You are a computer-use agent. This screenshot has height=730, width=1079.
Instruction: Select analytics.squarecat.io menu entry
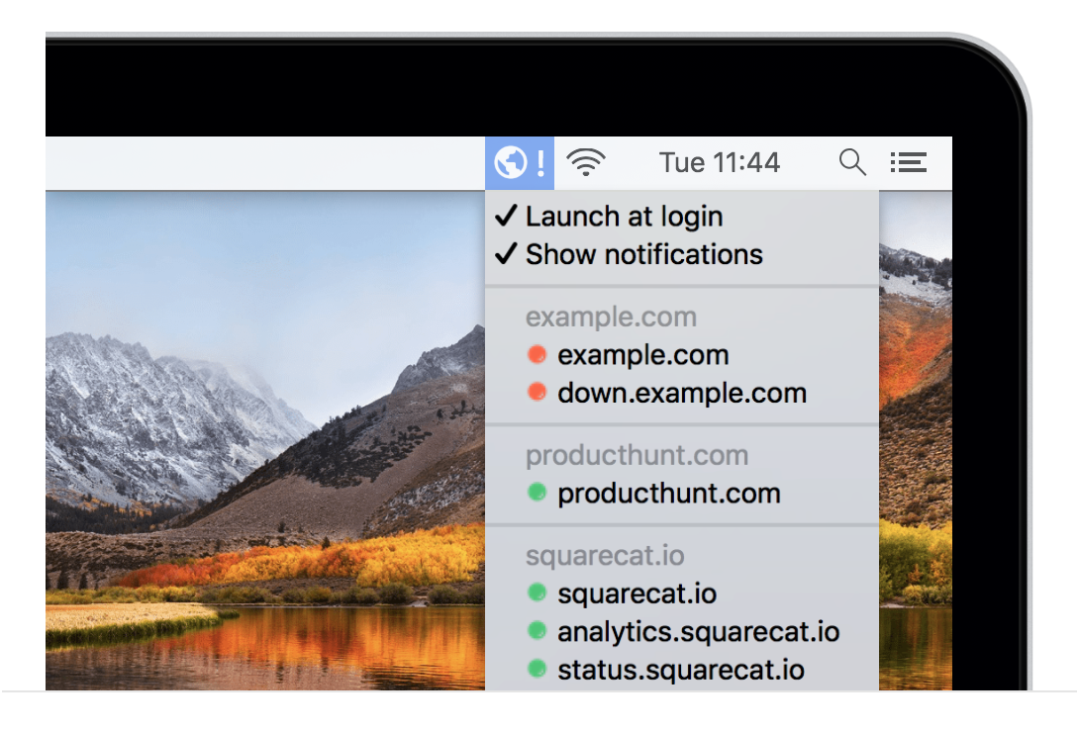coord(682,632)
